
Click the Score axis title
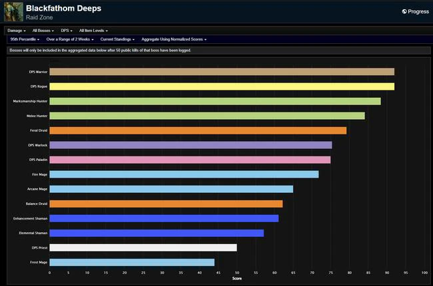click(x=237, y=279)
